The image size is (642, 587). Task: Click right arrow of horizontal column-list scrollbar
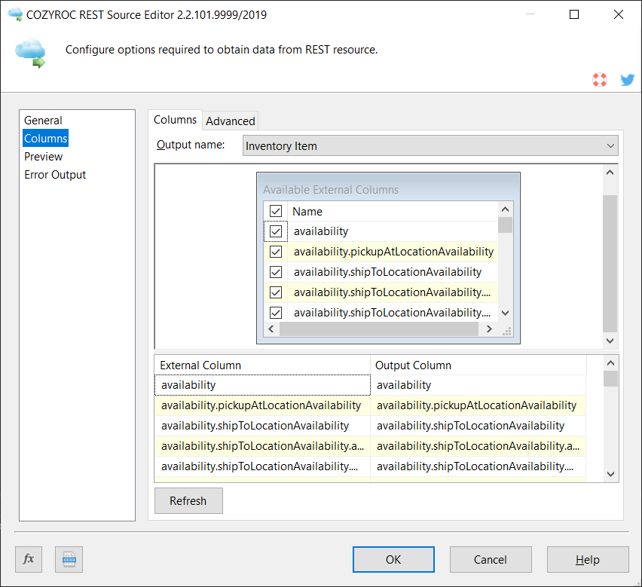[x=489, y=329]
